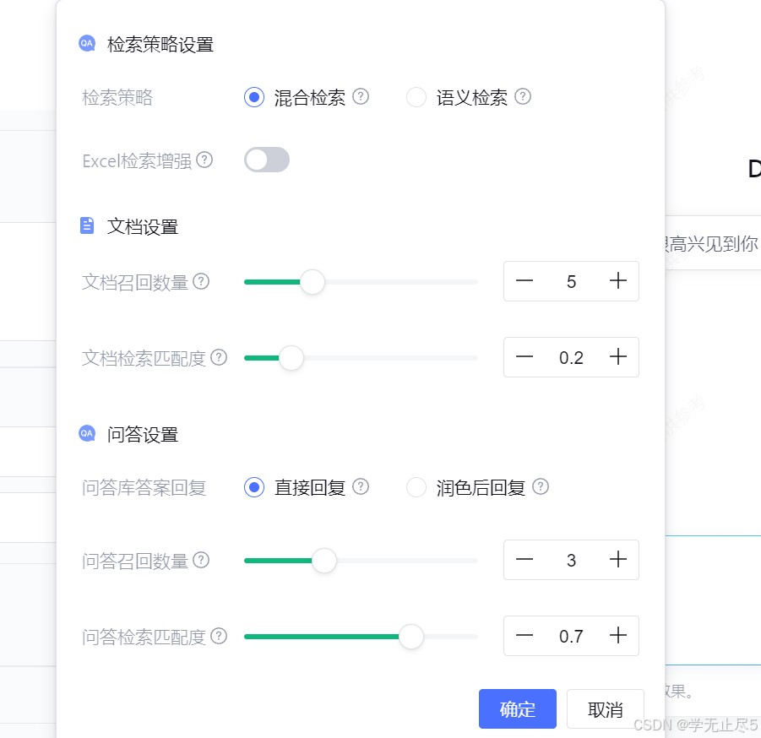This screenshot has width=761, height=738.
Task: Select the 语义检索 radio option
Action: 416,97
